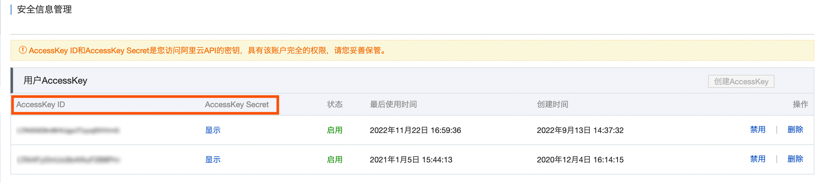Click the AccessKey ID column header
The image size is (815, 183).
(41, 105)
